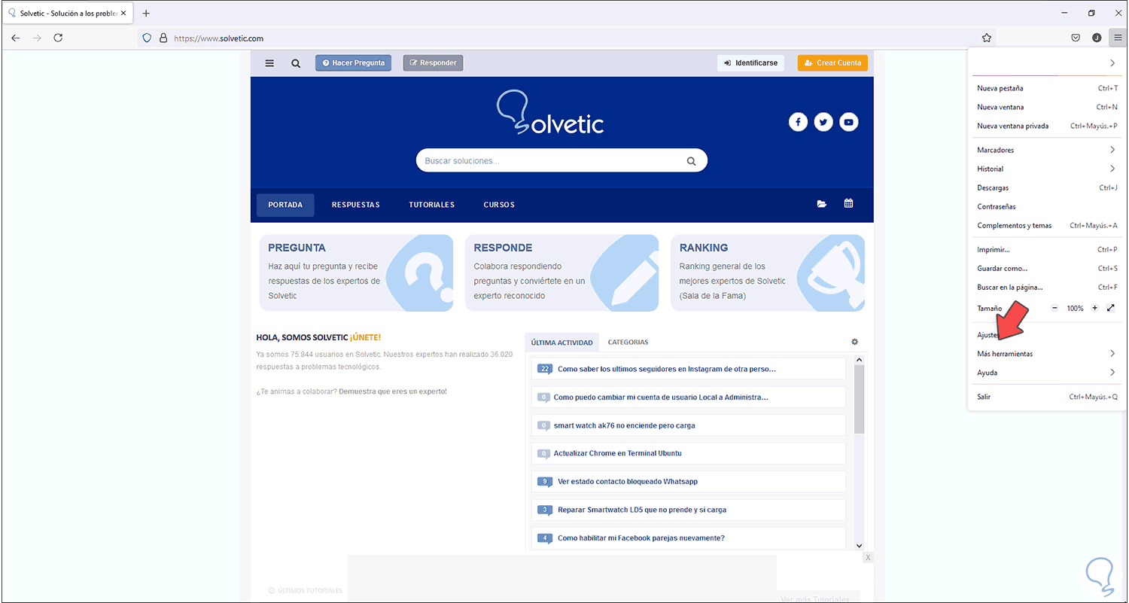Visit Solvetic's Facebook page icon

[798, 122]
